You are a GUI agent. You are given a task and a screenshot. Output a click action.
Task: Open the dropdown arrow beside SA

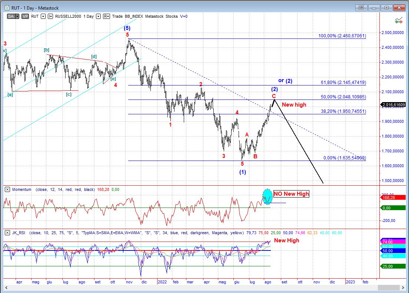coord(17,16)
